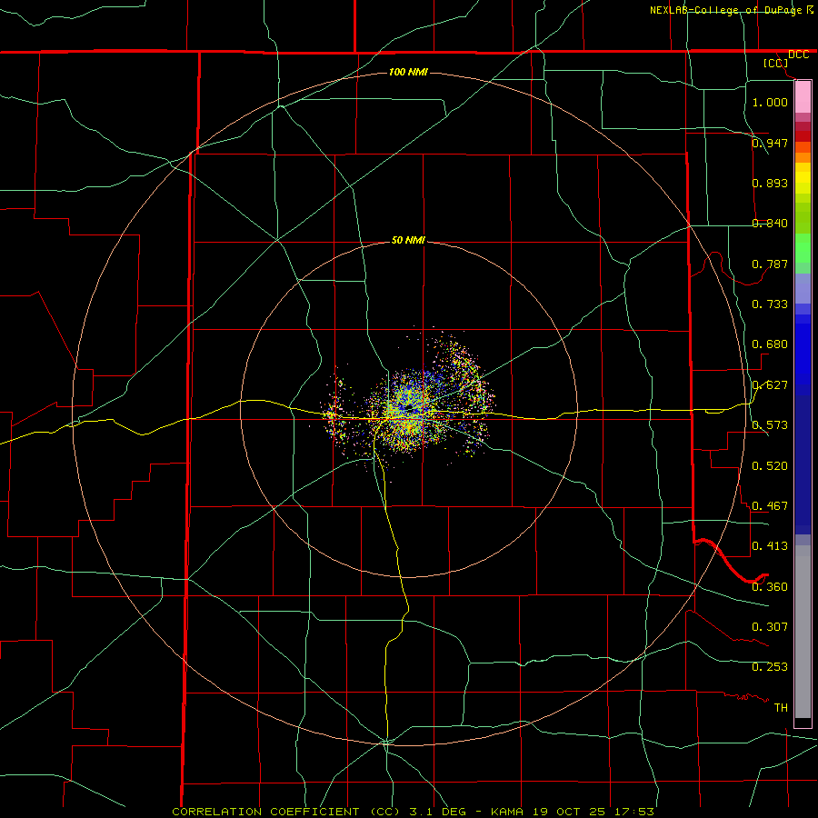818x818 pixels.
Task: Click the DCC label above the legend
Action: [798, 55]
